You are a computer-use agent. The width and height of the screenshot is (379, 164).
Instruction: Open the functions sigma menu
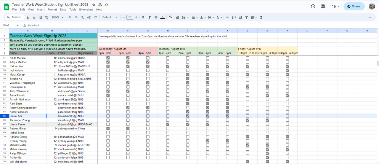[x=261, y=17]
